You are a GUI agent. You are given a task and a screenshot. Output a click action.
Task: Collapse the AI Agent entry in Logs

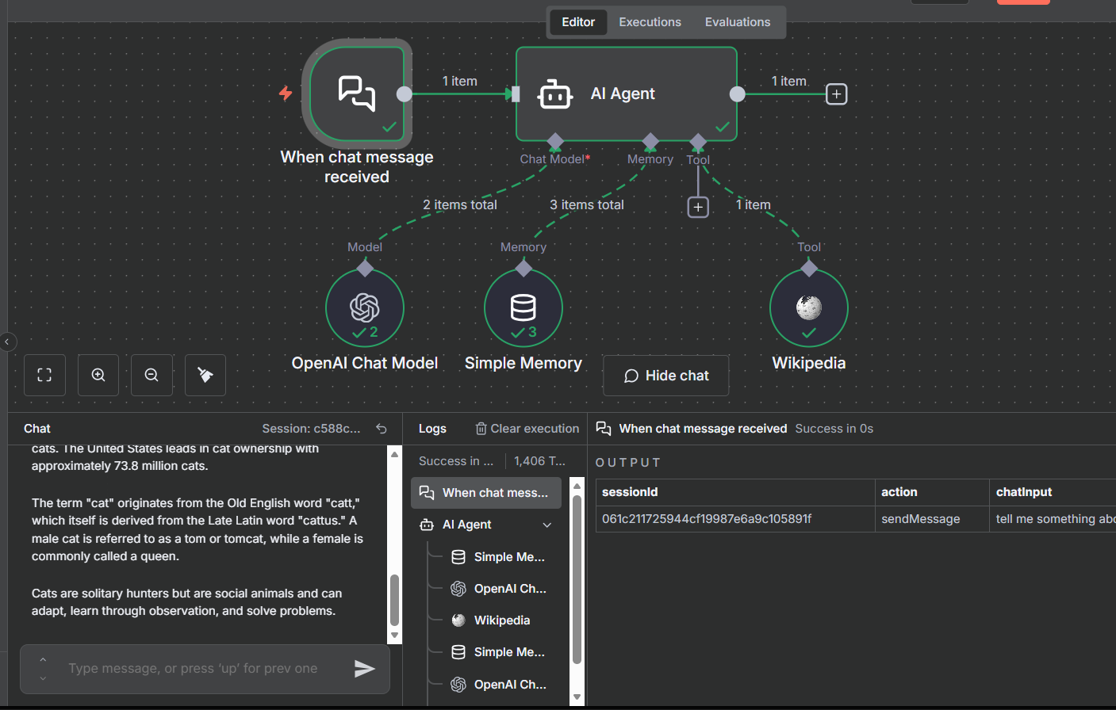pos(546,524)
